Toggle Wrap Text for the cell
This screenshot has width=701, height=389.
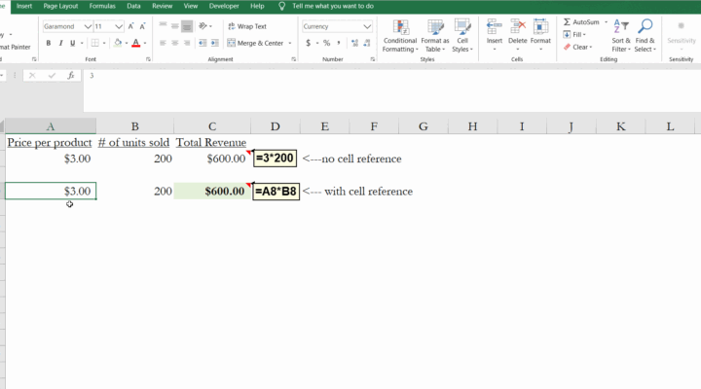point(246,26)
